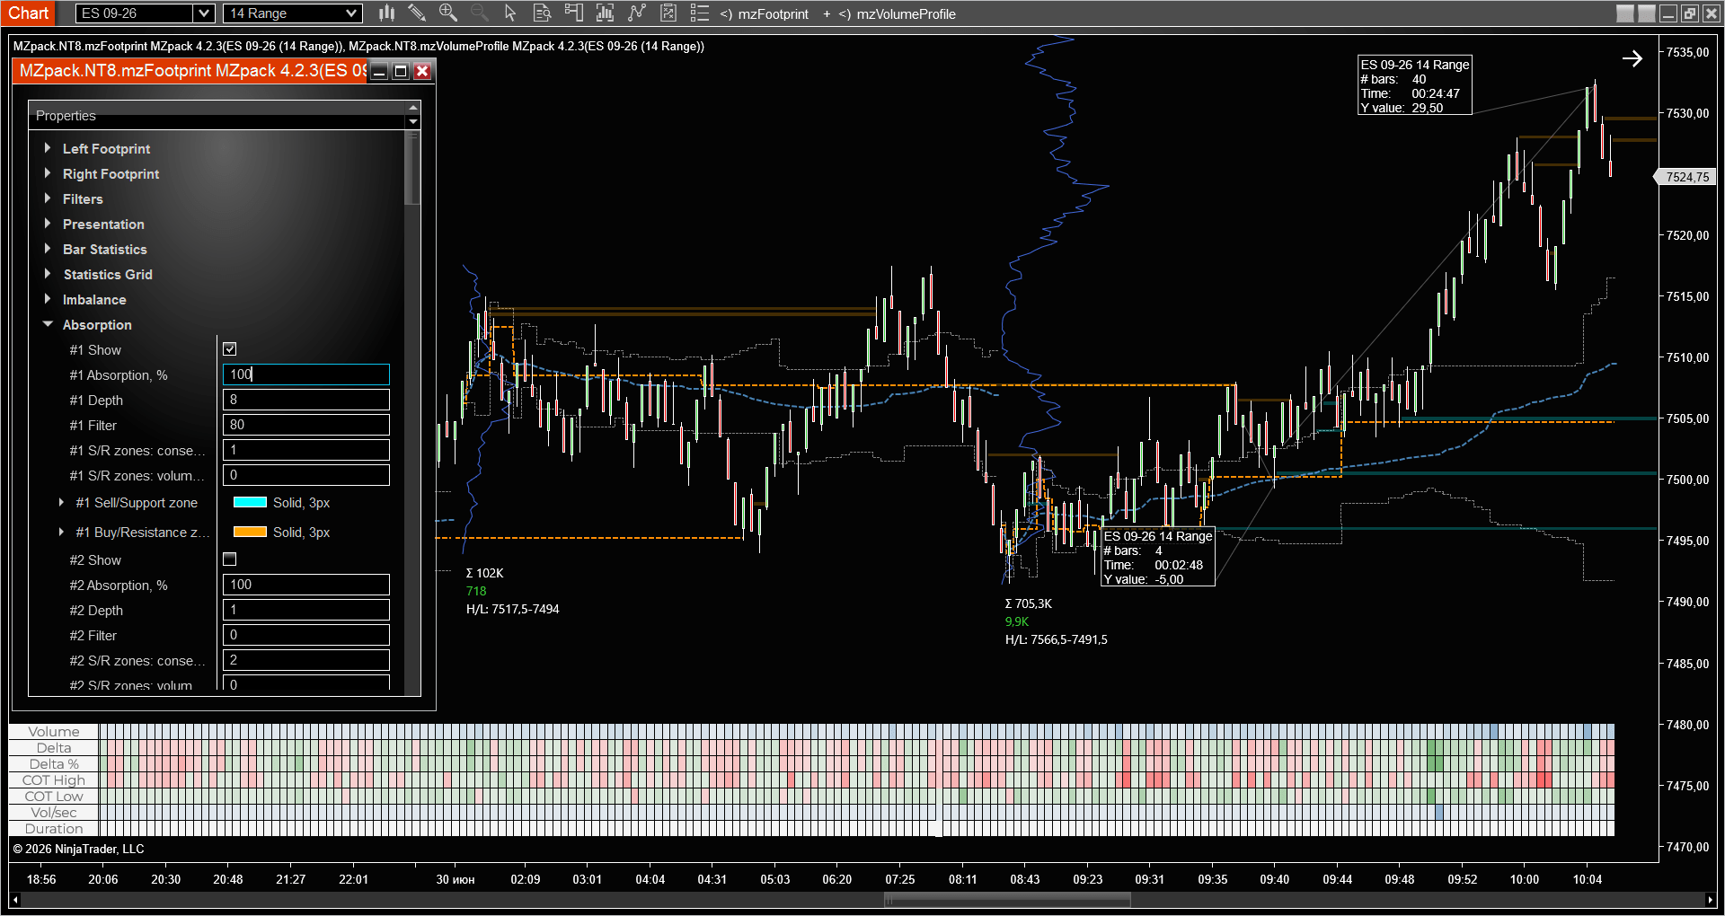Click the strategy clipboard toolbar icon
Screen dimensions: 1725x916
(x=668, y=13)
